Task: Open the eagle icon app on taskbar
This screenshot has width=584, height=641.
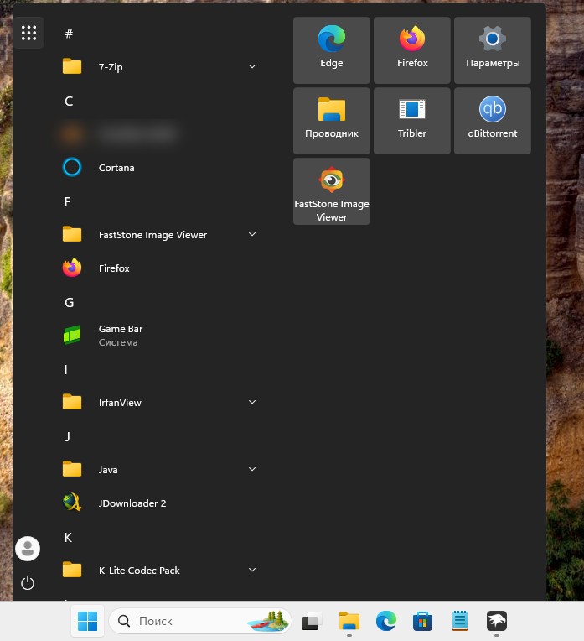Action: (x=497, y=621)
